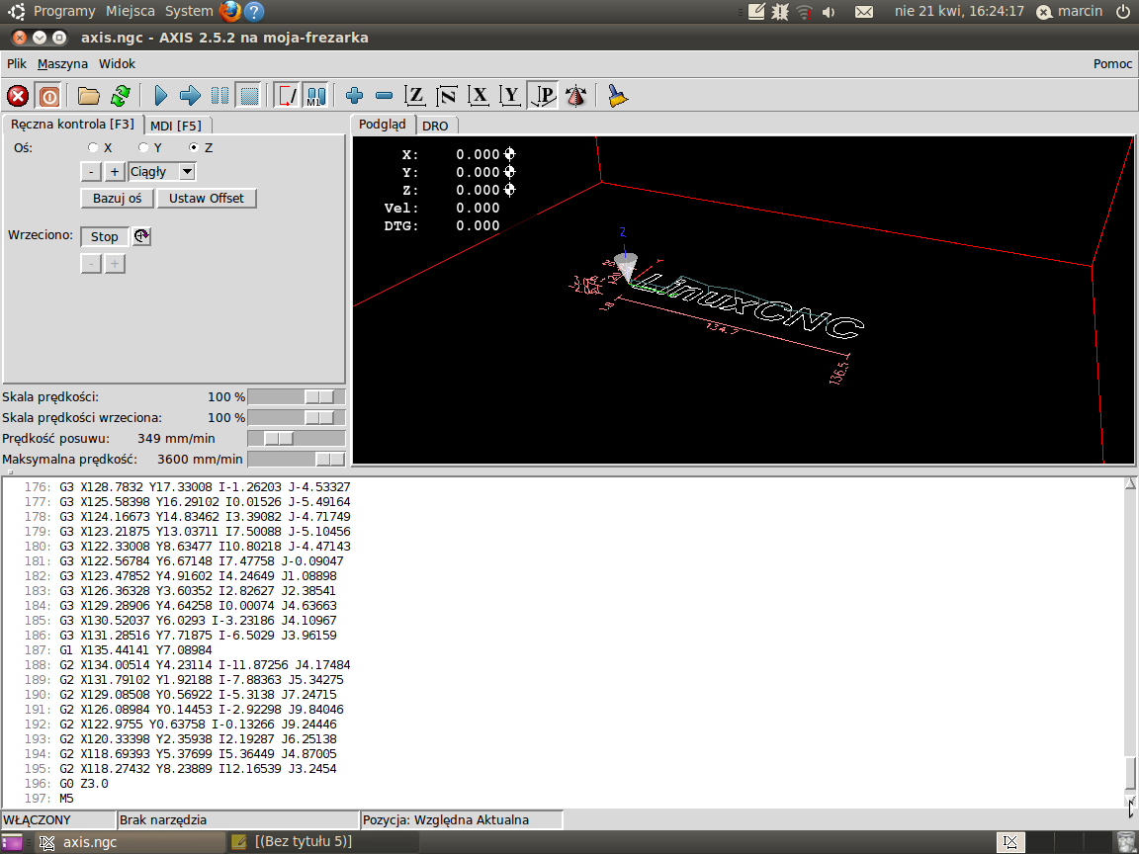Open the volume speaker indicator

829,12
